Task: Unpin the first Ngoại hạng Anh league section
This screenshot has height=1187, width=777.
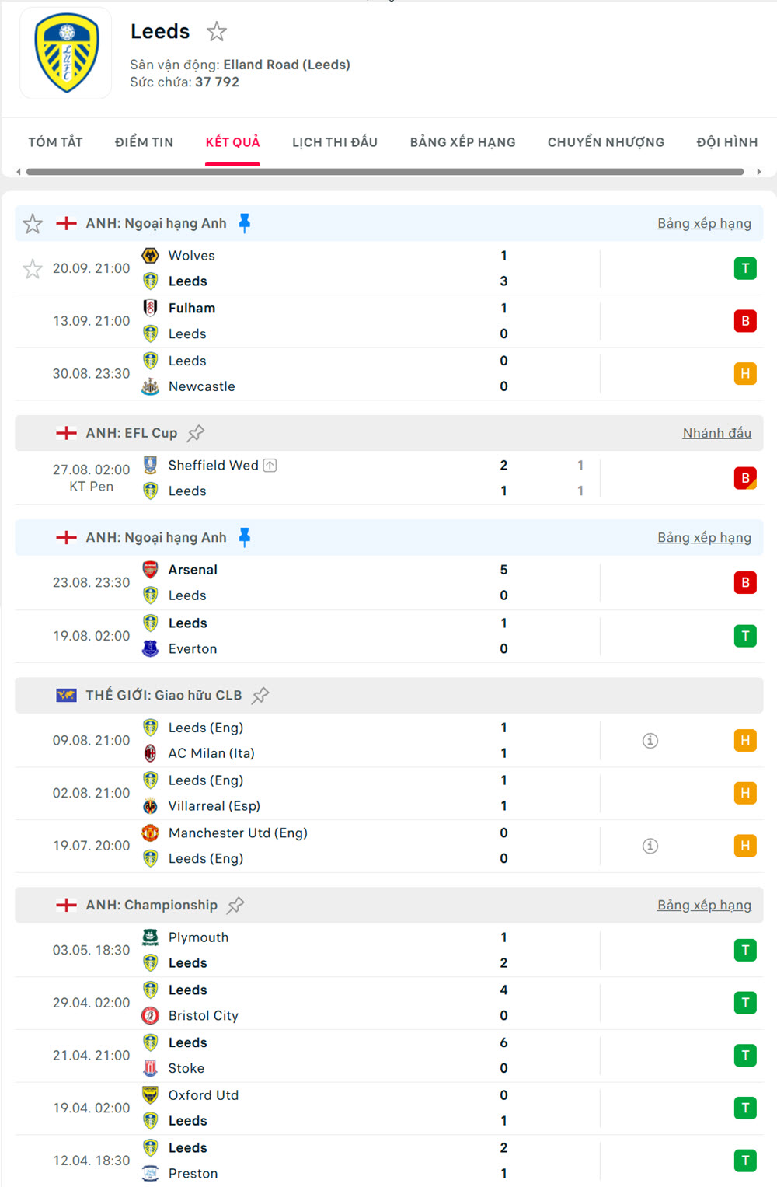Action: [244, 224]
